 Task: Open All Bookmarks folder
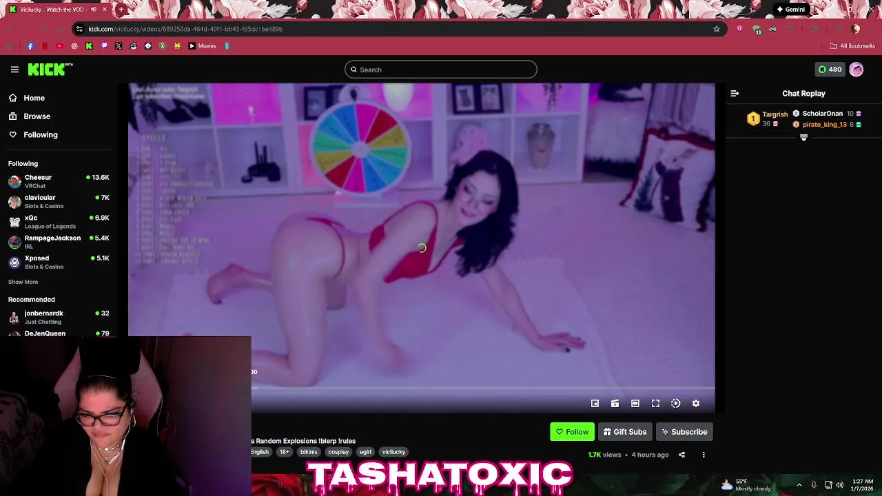point(852,46)
